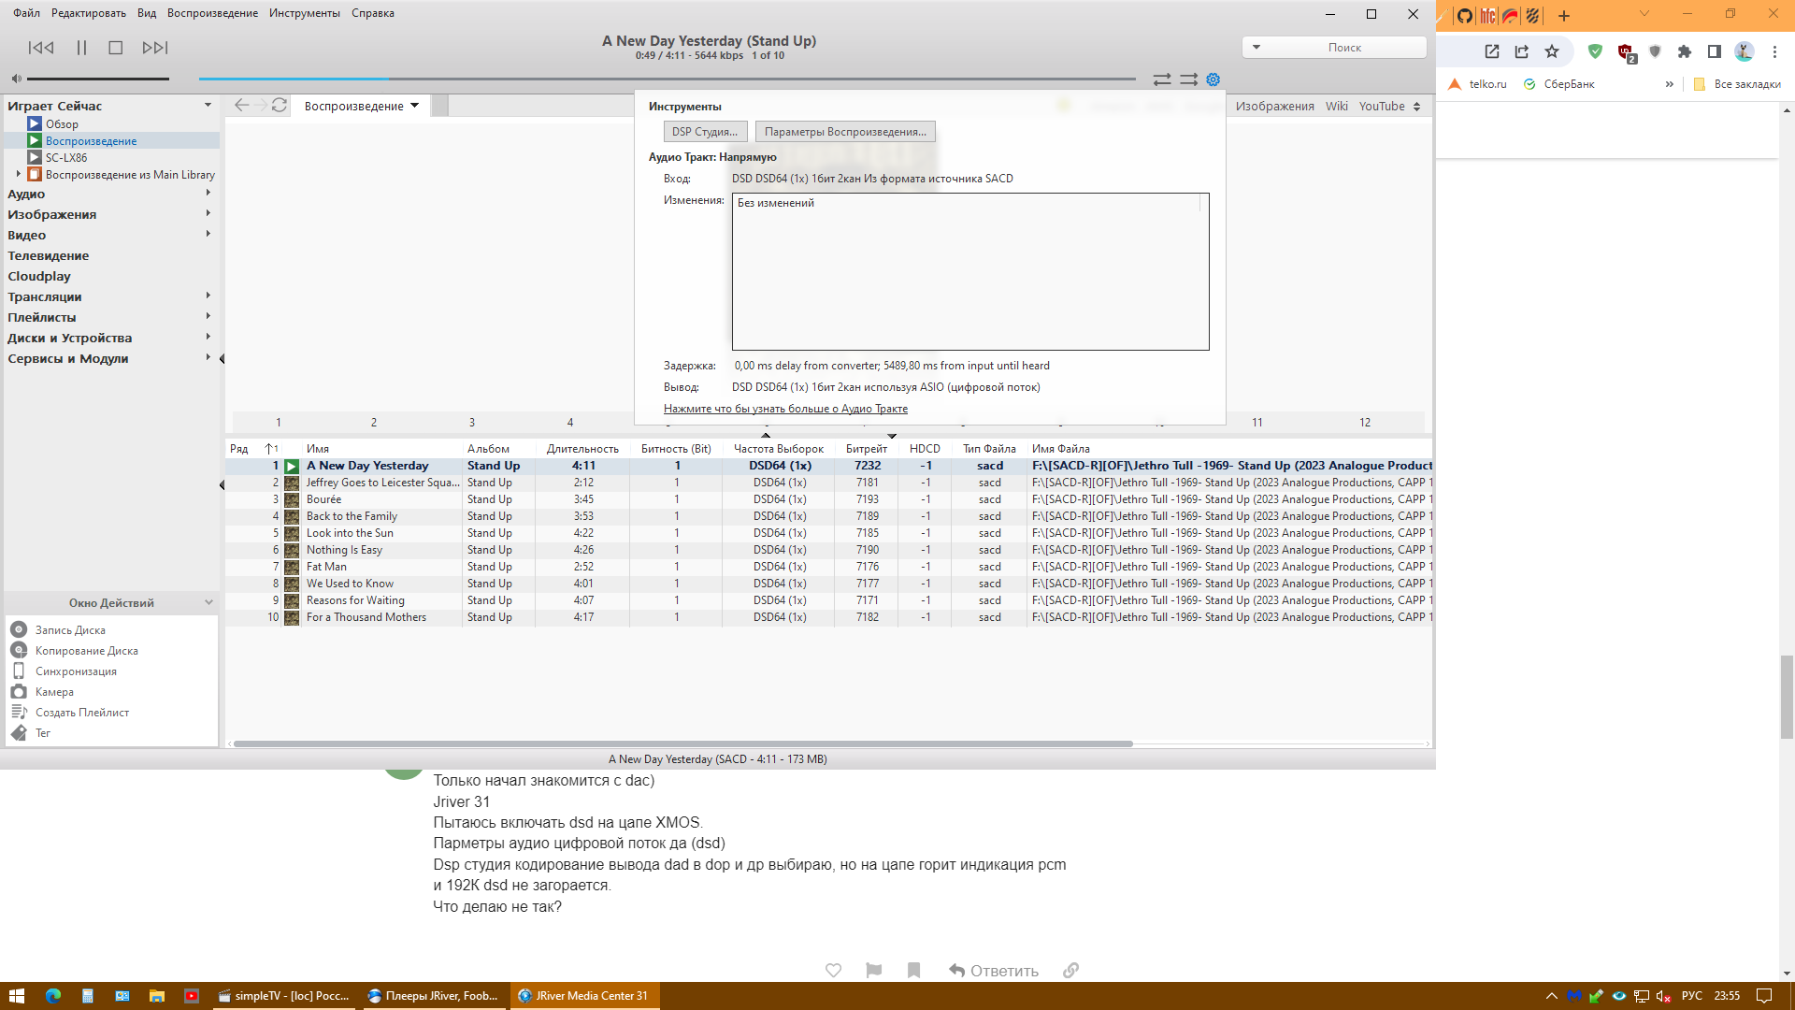Switch to the Wiki tab
1795x1010 pixels.
pyautogui.click(x=1336, y=106)
